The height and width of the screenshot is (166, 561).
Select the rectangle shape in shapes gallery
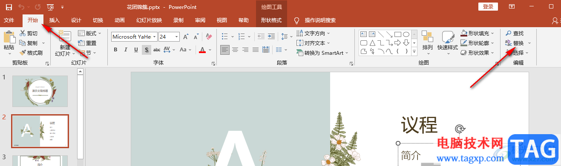click(x=398, y=34)
